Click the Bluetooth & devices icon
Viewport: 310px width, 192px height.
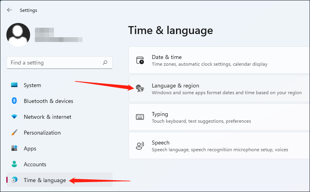coord(14,101)
